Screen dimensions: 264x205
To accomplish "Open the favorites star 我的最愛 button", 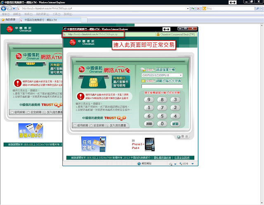I will click(8, 20).
